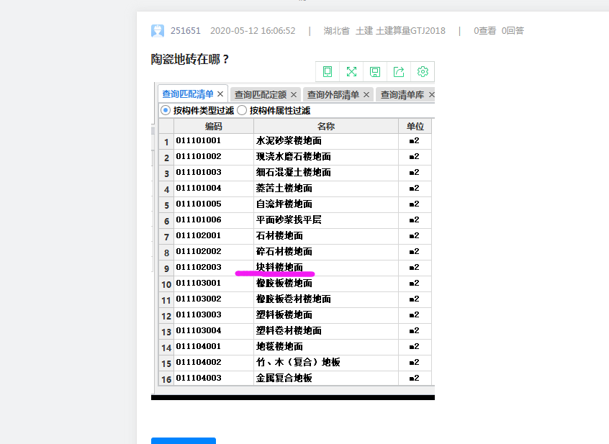Select 按构件属性过滤 radio button
609x444 pixels.
point(242,111)
